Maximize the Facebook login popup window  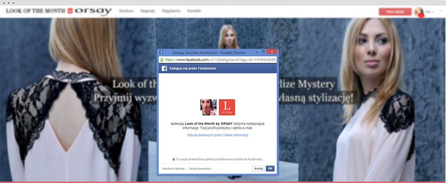(263, 52)
